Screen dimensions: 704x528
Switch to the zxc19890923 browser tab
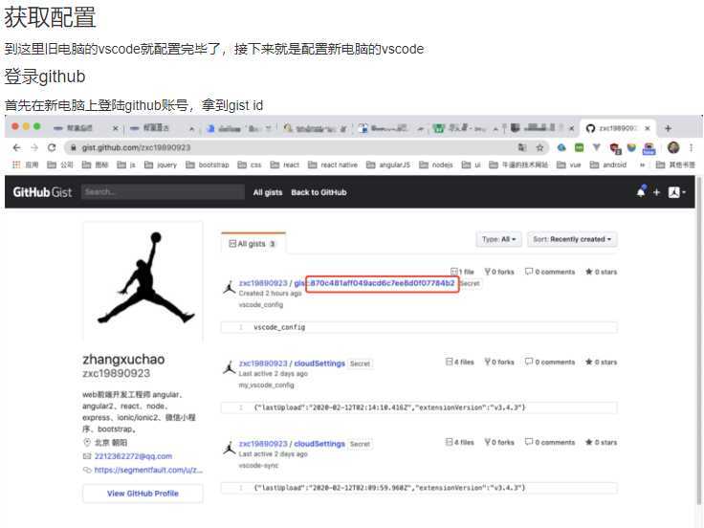[x=617, y=128]
